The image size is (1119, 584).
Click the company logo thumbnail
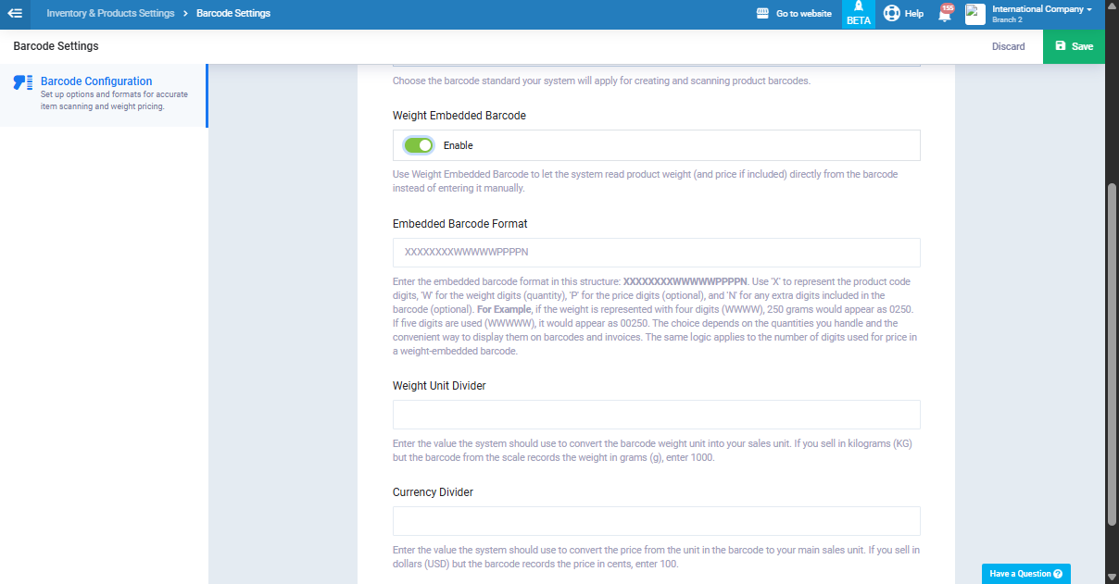tap(974, 14)
